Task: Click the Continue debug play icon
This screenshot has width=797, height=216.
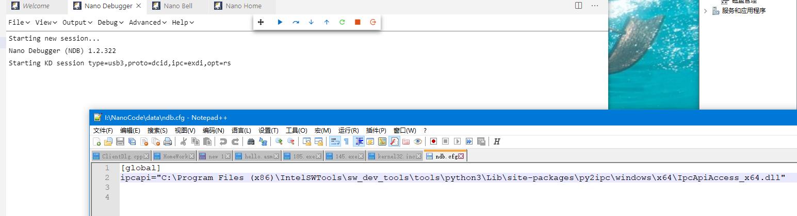Action: coord(280,22)
